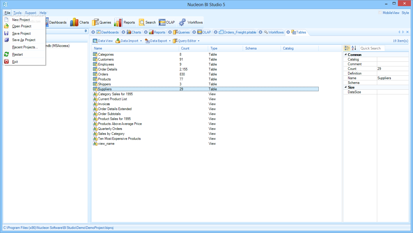Open the Search toolbar icon
Image resolution: width=413 pixels, height=233 pixels.
142,22
